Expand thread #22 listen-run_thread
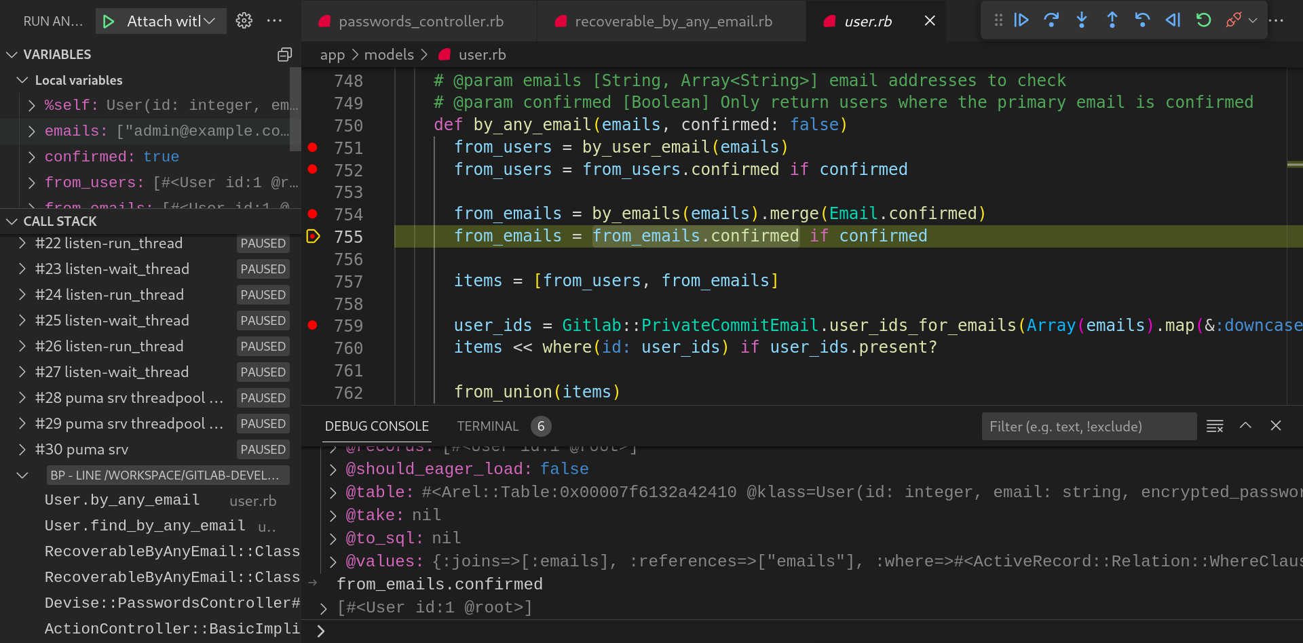Image resolution: width=1303 pixels, height=643 pixels. [x=22, y=243]
